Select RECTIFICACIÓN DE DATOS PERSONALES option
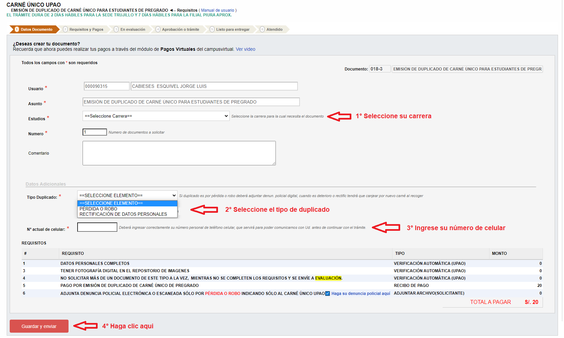 [x=127, y=214]
